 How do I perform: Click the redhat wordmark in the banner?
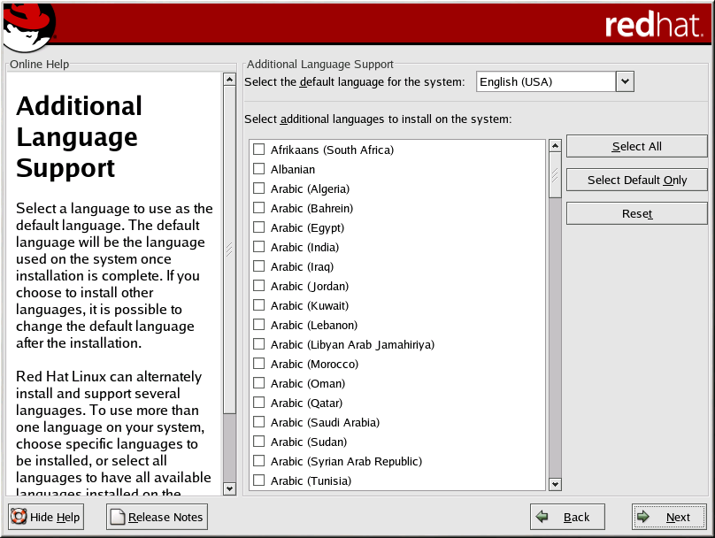[653, 25]
